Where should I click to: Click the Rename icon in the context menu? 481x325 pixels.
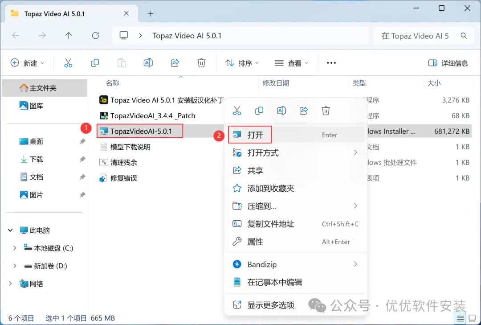pos(281,111)
